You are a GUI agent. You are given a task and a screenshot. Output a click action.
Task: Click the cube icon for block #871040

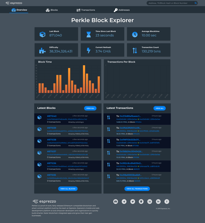tap(39, 117)
